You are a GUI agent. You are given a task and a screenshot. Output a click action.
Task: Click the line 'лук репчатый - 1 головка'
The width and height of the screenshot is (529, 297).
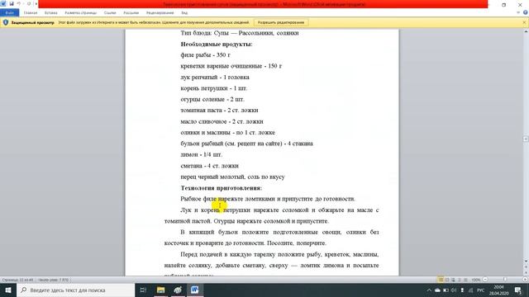pos(215,77)
